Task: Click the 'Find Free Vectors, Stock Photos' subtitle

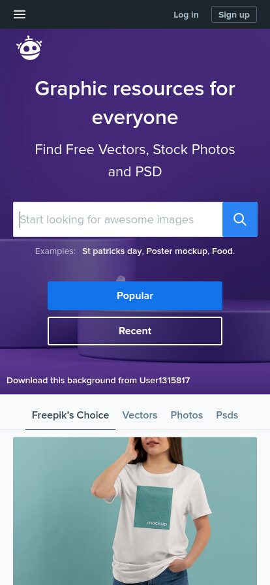Action: click(x=135, y=150)
